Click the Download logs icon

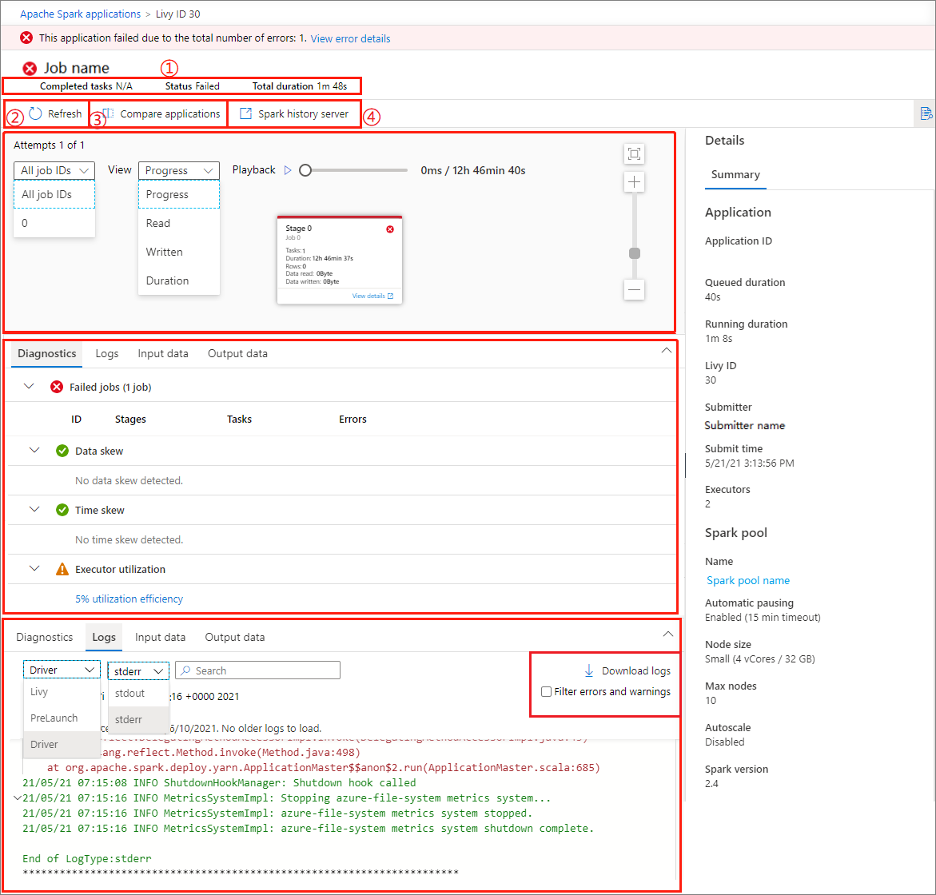tap(589, 670)
